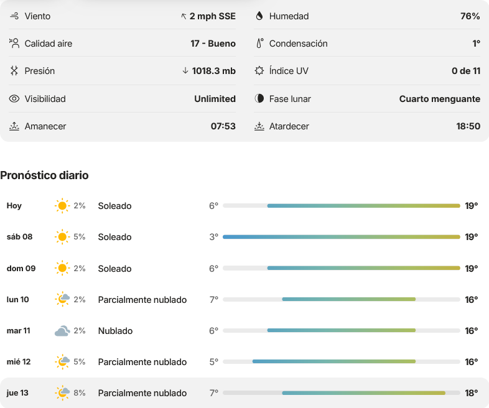Click the sunrise icon beside Amanecer
Viewport: 489px width, 408px height.
(x=14, y=126)
